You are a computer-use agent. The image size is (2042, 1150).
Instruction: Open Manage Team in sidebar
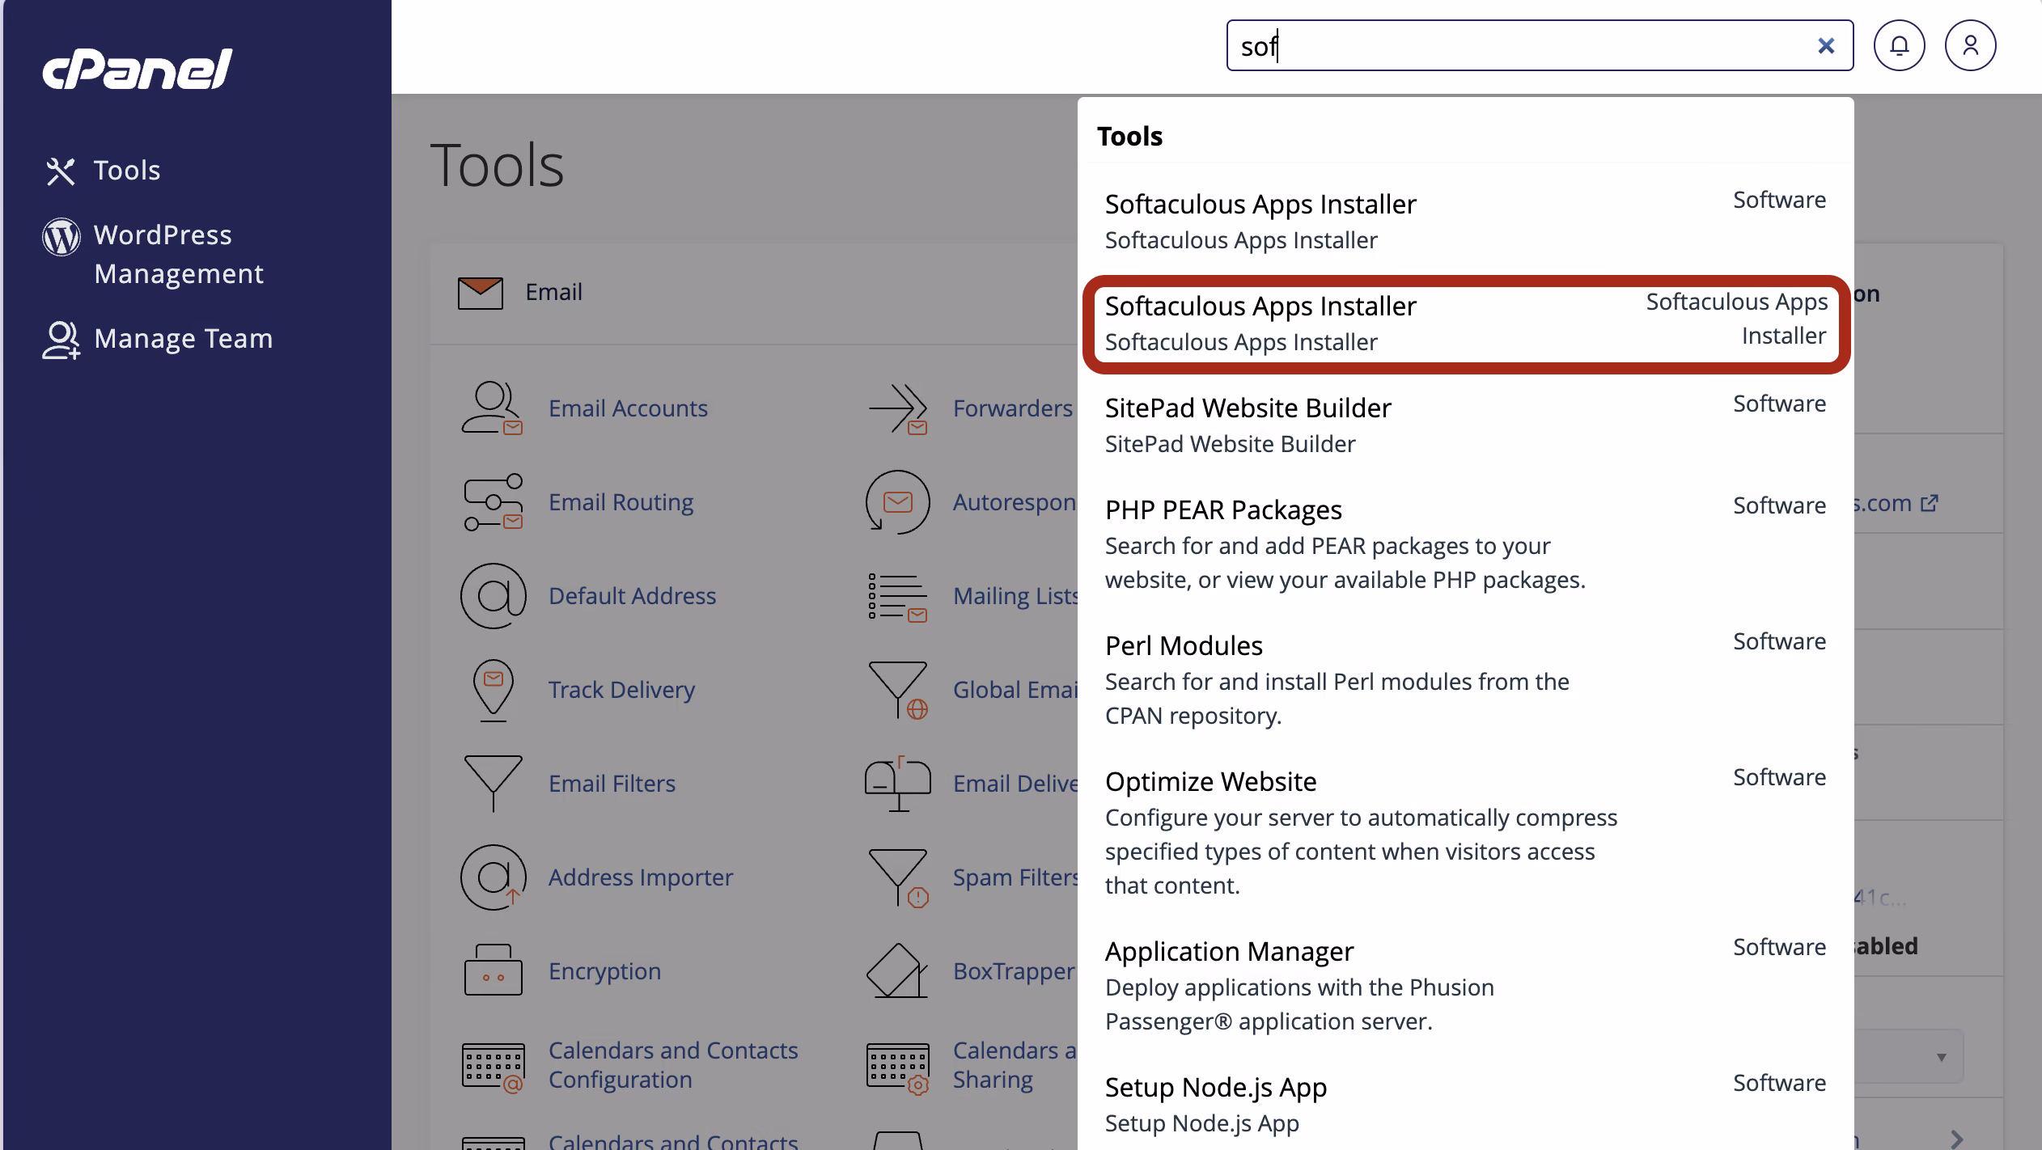[x=184, y=338]
